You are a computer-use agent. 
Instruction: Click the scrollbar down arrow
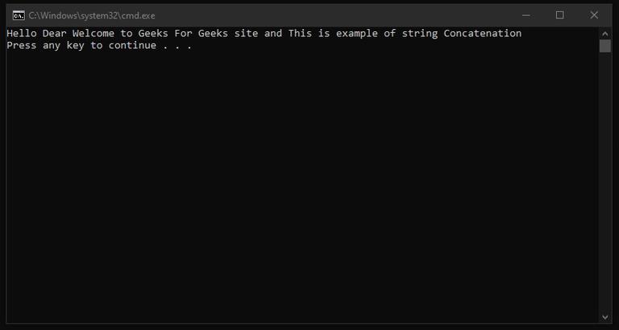coord(605,317)
